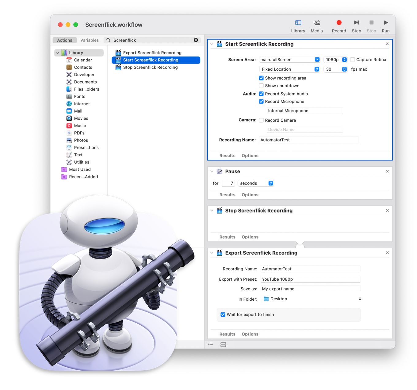Viewport: 417px width, 390px height.
Task: Uncheck Record System Audio
Action: tap(261, 94)
